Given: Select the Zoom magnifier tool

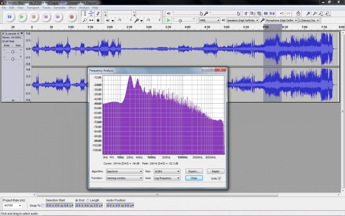Looking at the screenshot, I should [85, 20].
